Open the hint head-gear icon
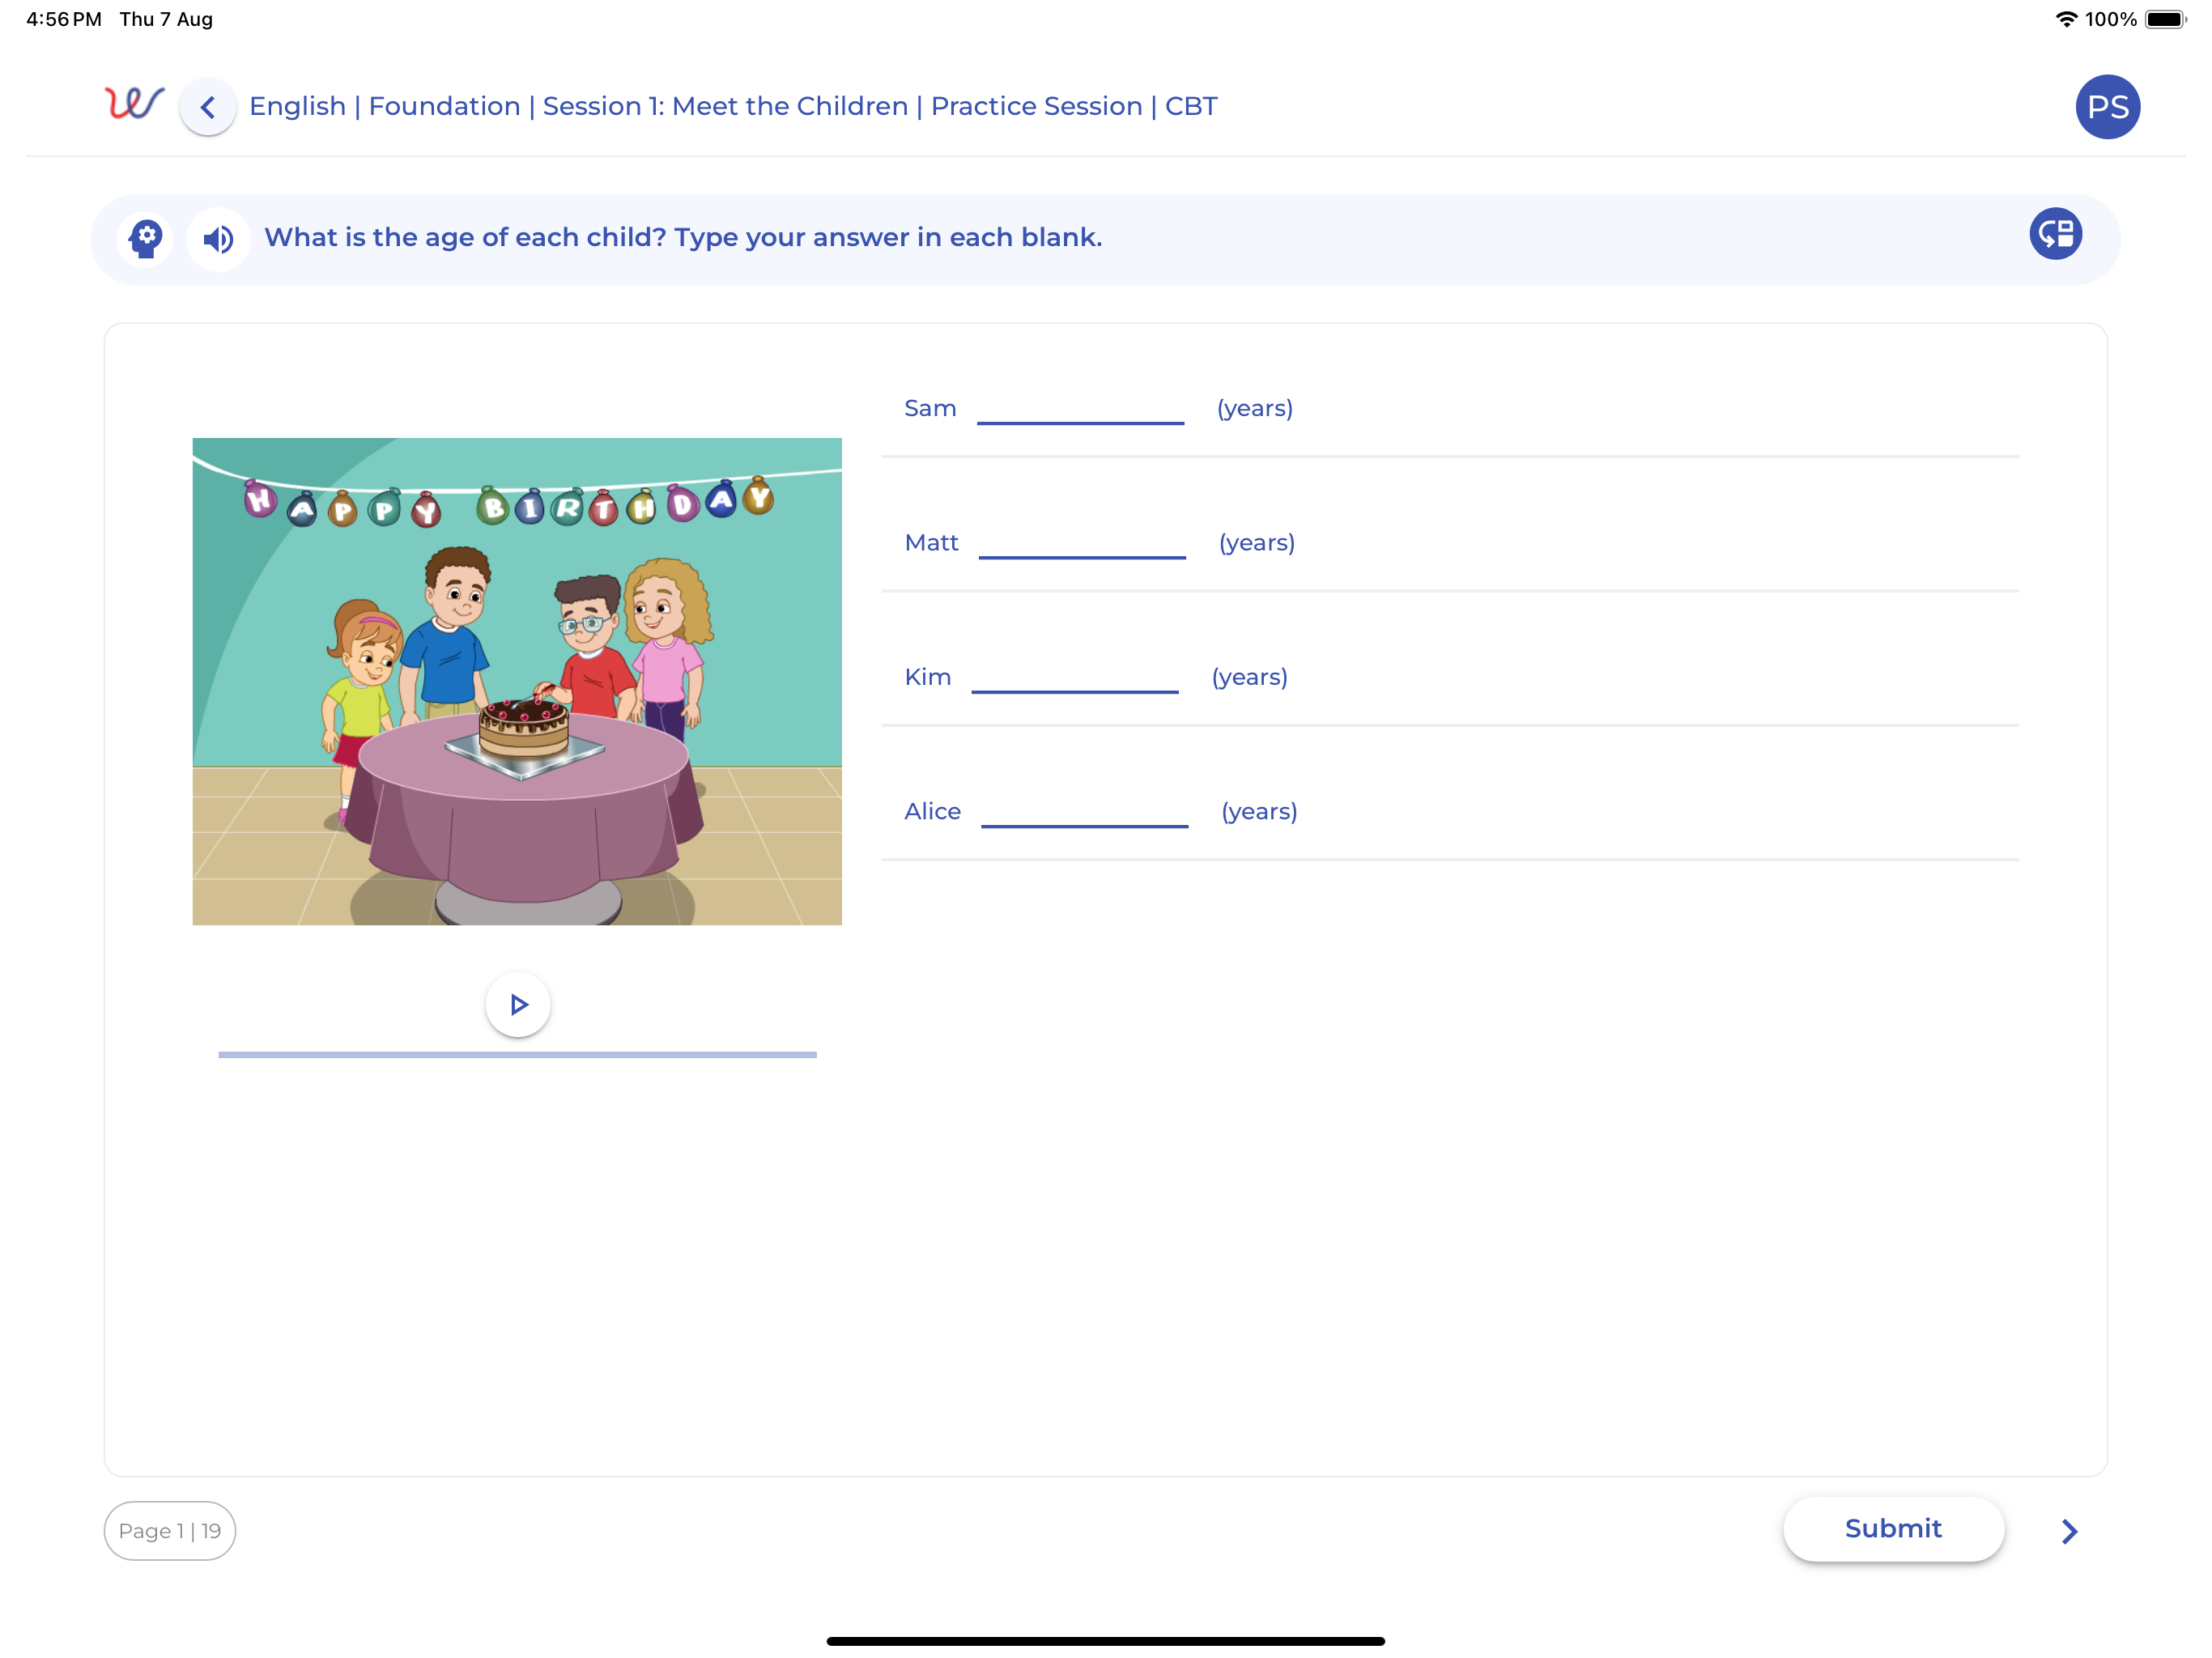This screenshot has width=2212, height=1658. point(146,239)
